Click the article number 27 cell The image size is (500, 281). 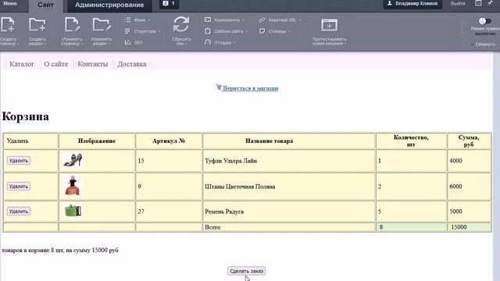pos(169,212)
